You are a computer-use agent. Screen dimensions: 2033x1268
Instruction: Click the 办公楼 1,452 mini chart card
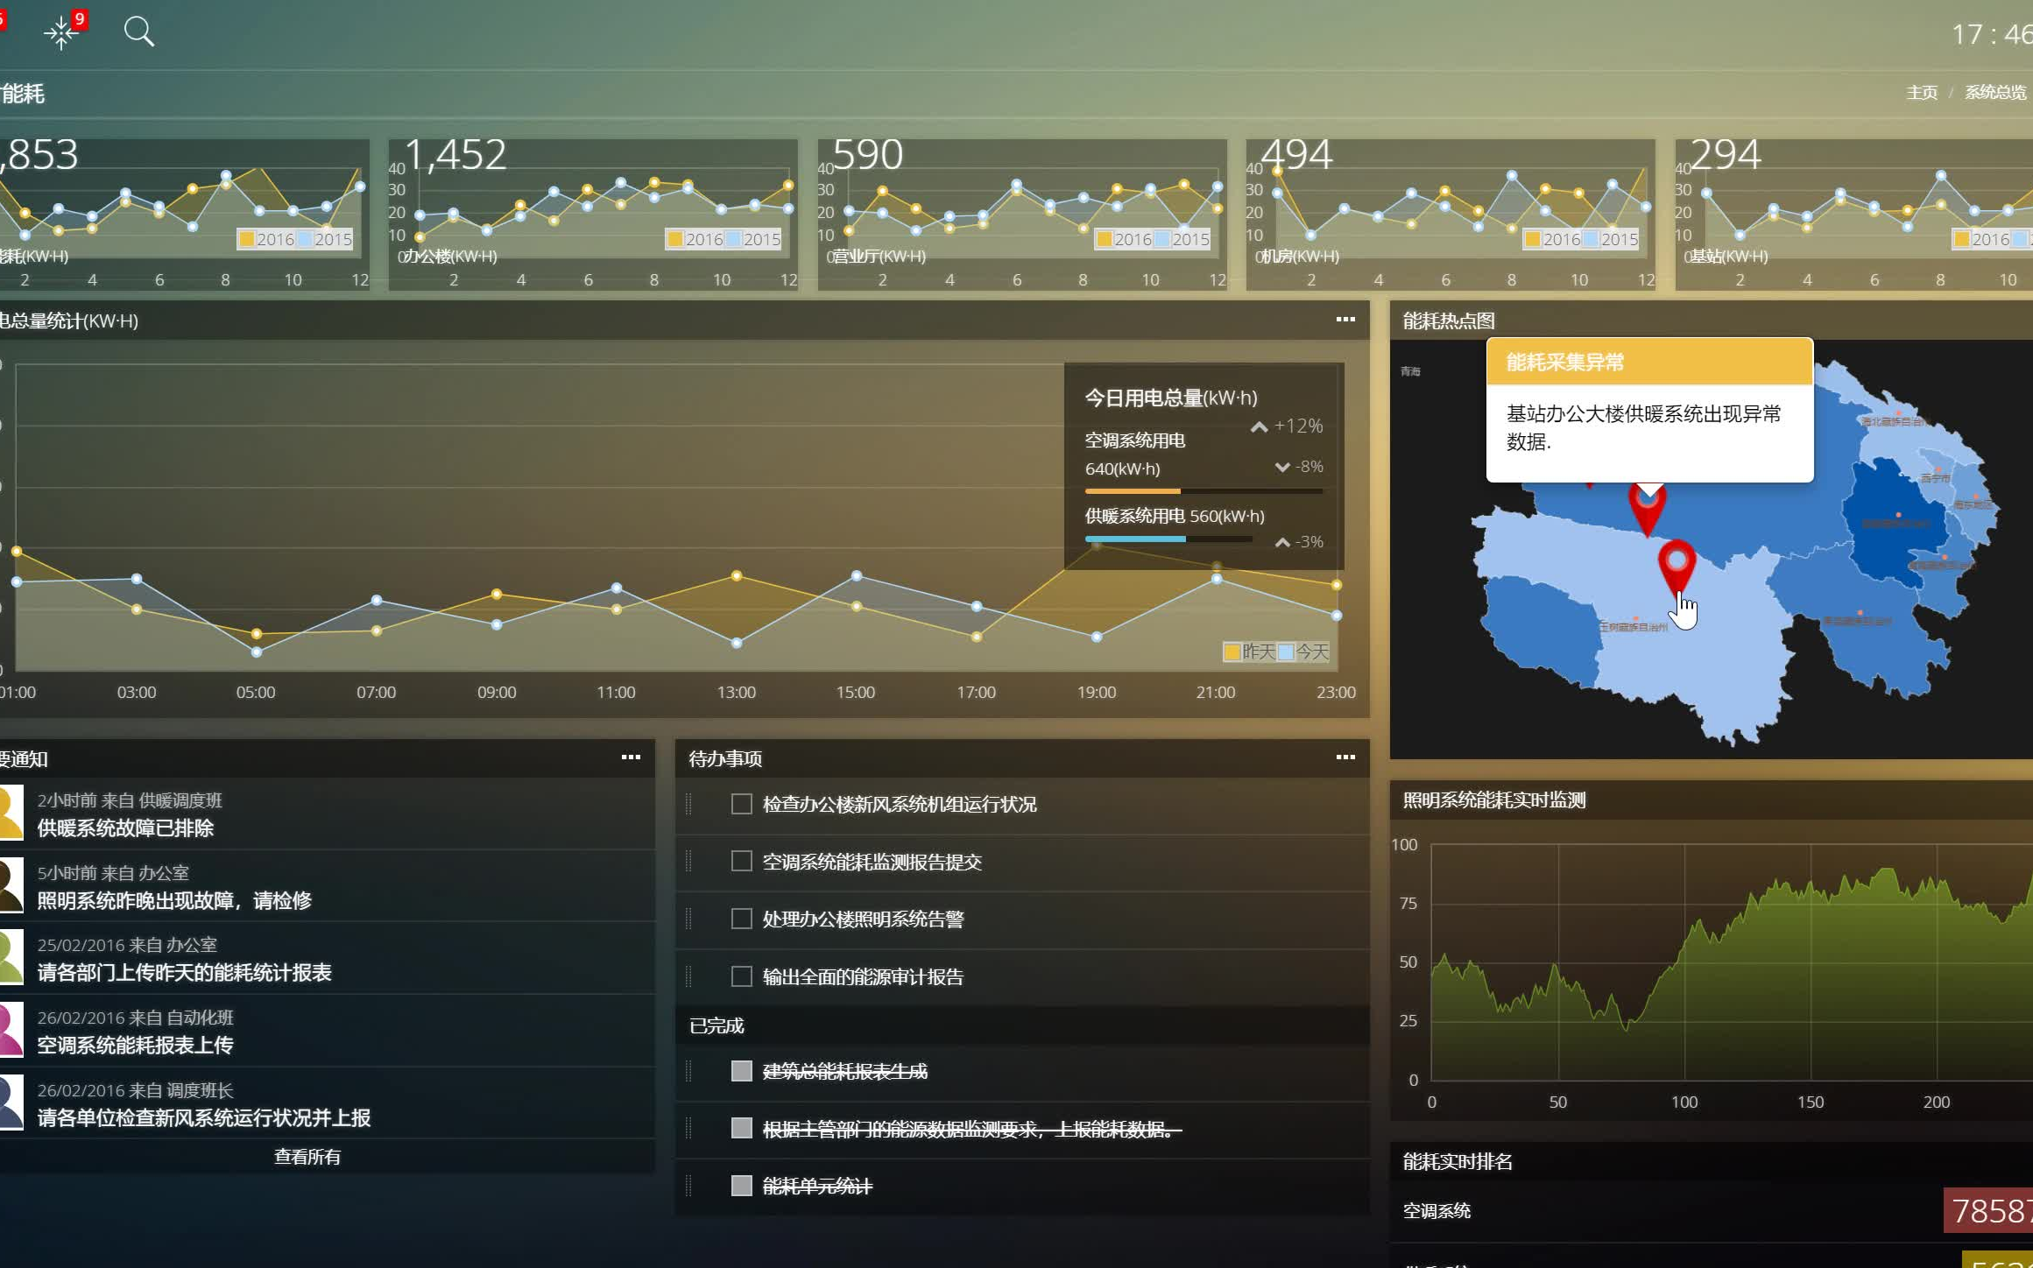click(x=593, y=215)
